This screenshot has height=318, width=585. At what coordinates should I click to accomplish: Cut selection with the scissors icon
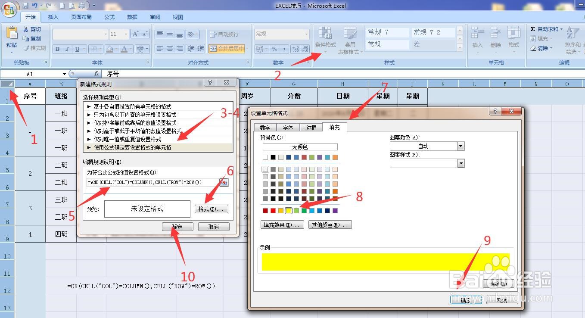(x=32, y=29)
